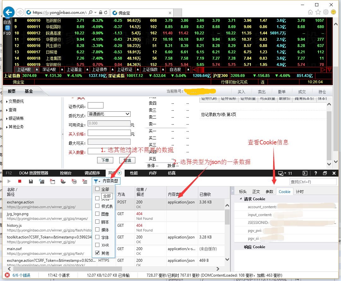Viewport: 341px width, 281px height.
Task: Click the 下单 button
Action: 105,160
